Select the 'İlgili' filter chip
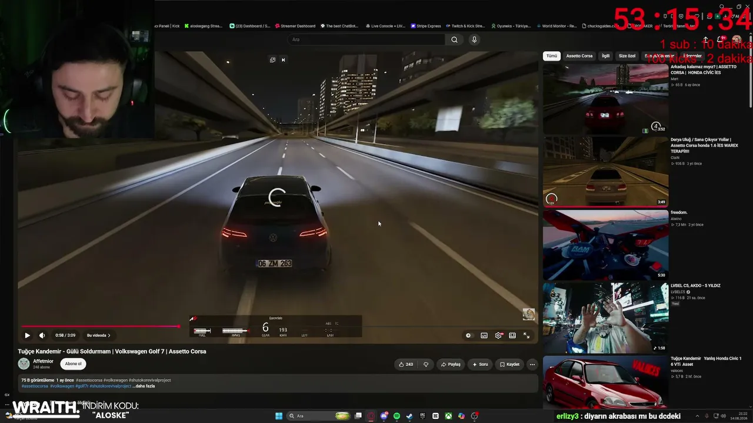Viewport: 753px width, 423px height. (605, 56)
